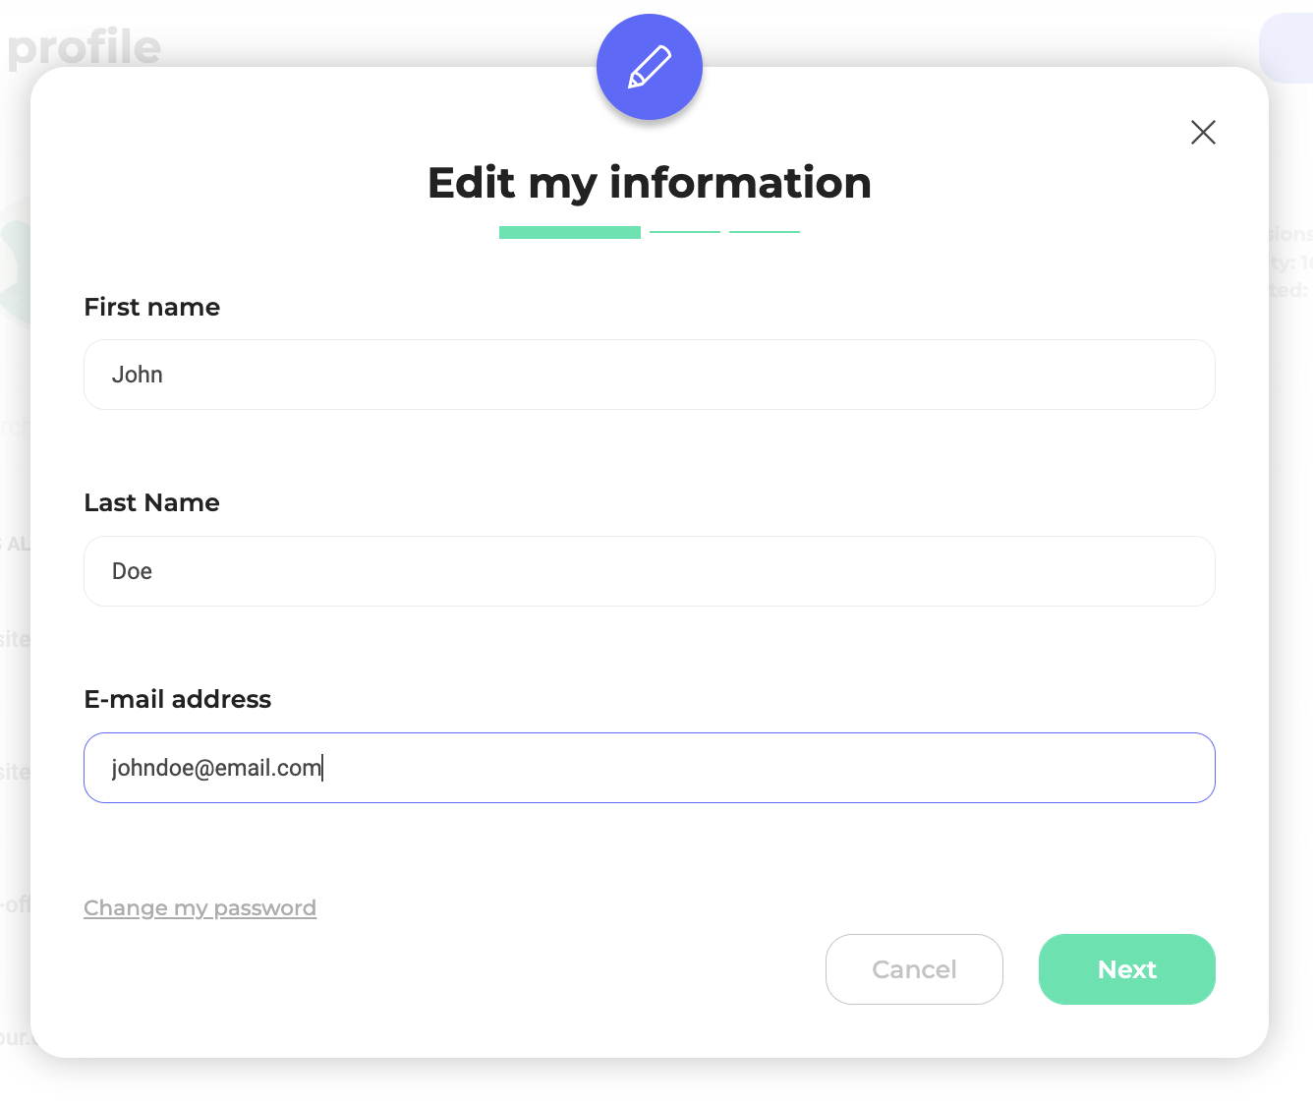Click the faded profile heading behind dialog
Image resolution: width=1313 pixels, height=1105 pixels.
(x=85, y=47)
